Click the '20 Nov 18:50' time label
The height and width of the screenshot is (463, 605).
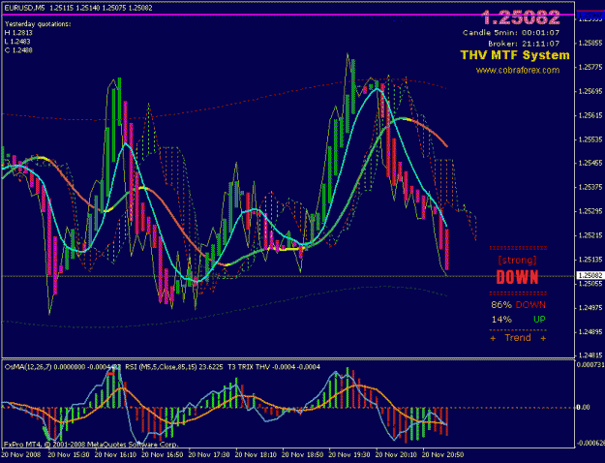pyautogui.click(x=302, y=455)
